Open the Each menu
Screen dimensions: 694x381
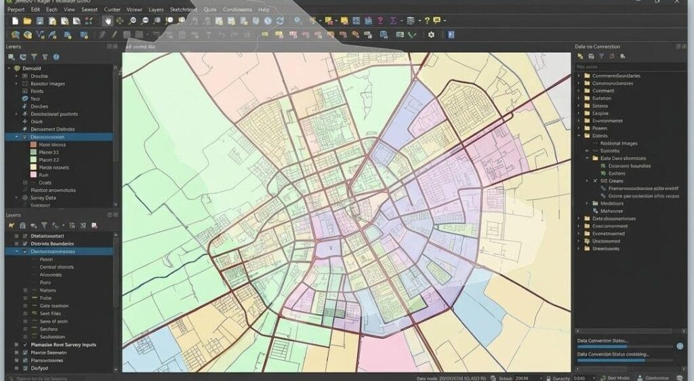tap(52, 9)
